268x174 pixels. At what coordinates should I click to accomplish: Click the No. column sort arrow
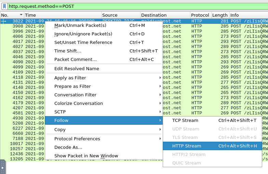21,15
